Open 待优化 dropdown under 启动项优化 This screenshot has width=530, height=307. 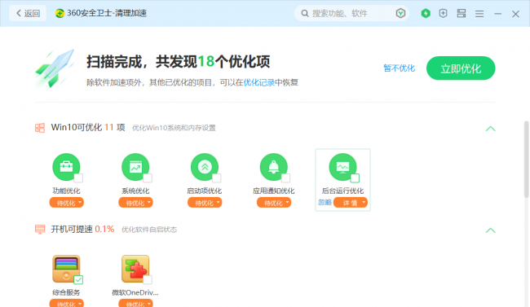point(205,203)
